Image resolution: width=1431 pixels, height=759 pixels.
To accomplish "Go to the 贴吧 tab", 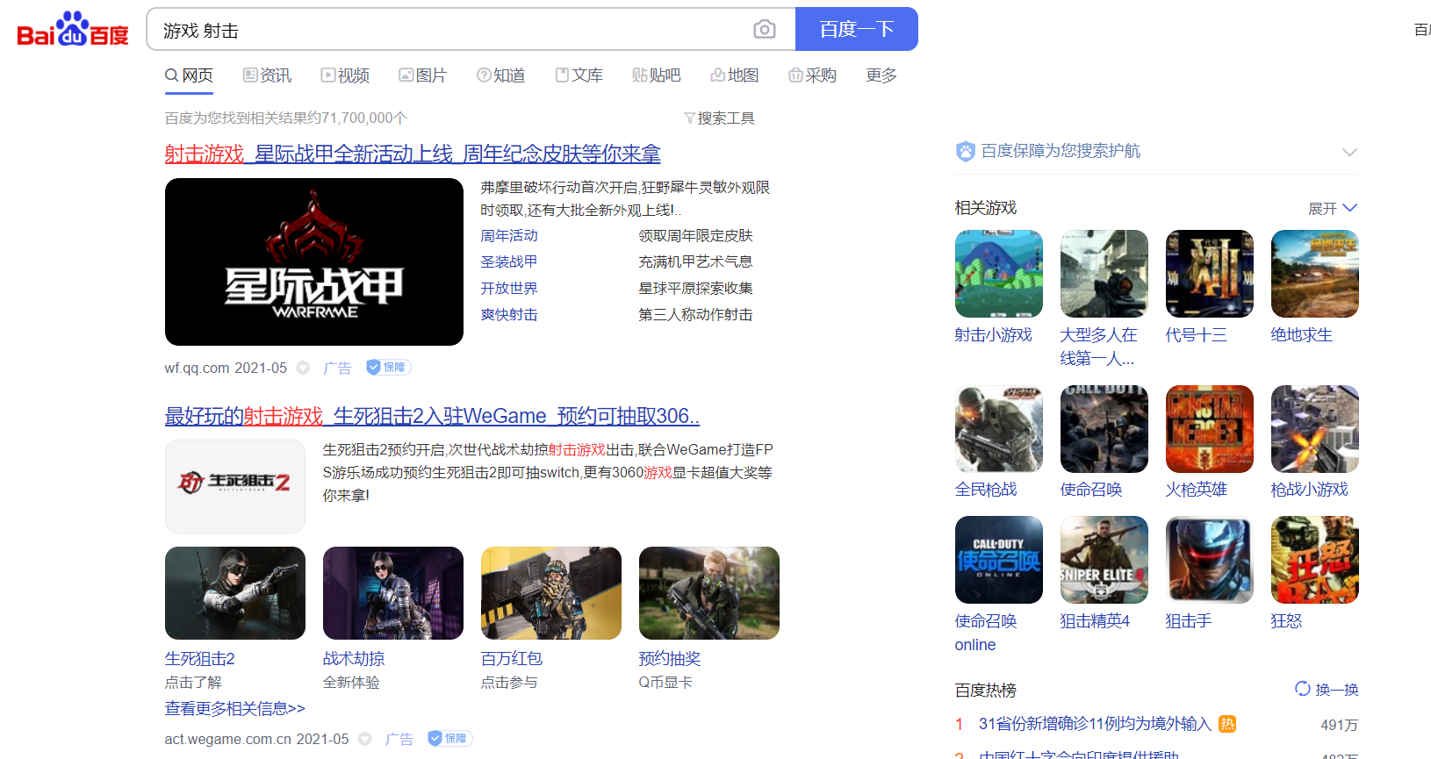I will [657, 75].
